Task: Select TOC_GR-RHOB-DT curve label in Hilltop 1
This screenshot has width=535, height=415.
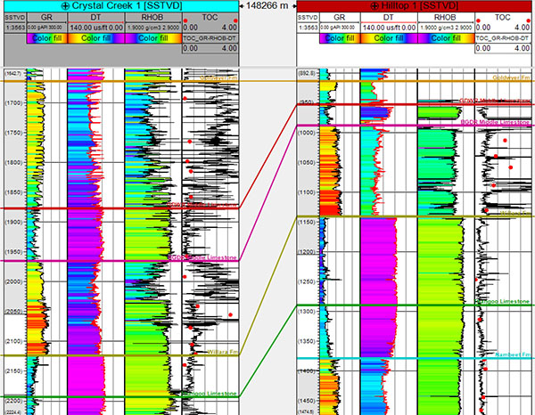Action: tap(501, 38)
